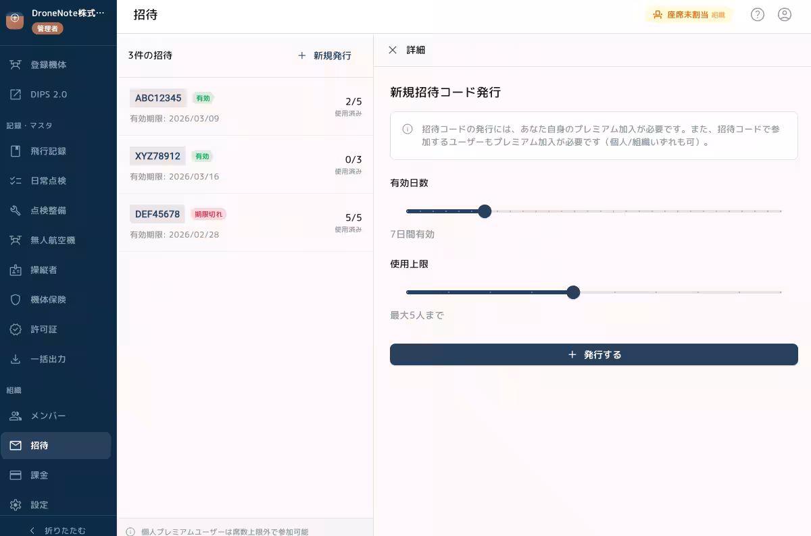Image resolution: width=811 pixels, height=536 pixels.
Task: Select invitation code XYZ78912 from the list
Action: point(157,156)
